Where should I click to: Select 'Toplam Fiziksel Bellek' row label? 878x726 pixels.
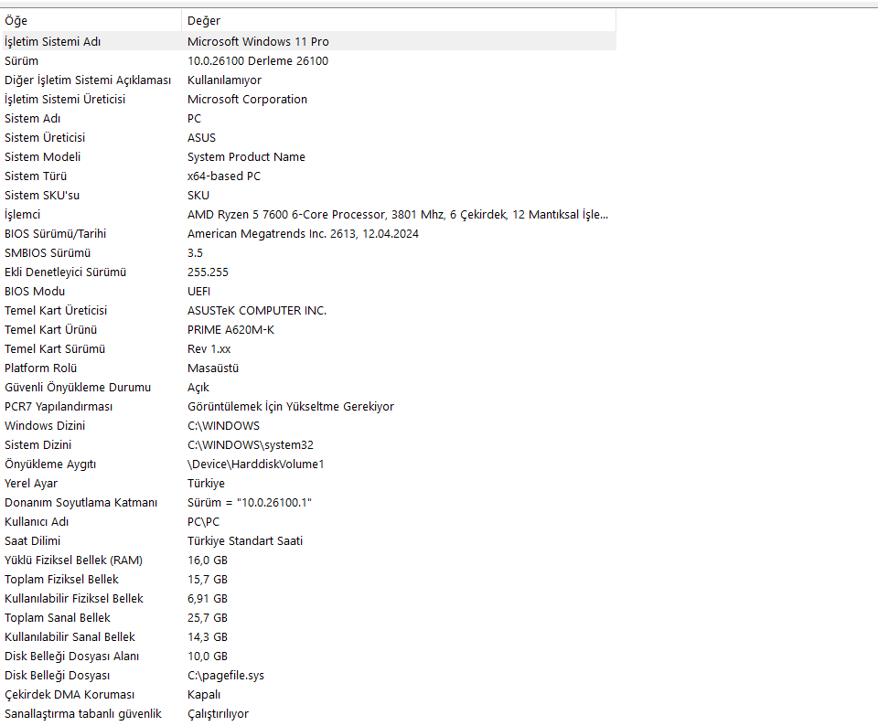61,580
